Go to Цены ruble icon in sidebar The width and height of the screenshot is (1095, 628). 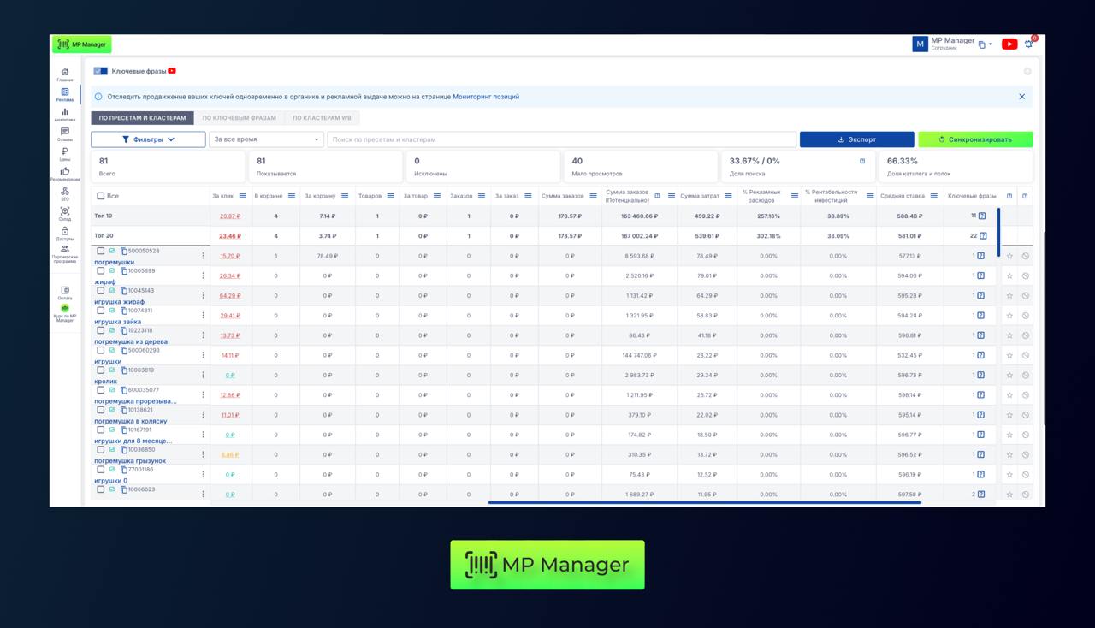pos(65,153)
